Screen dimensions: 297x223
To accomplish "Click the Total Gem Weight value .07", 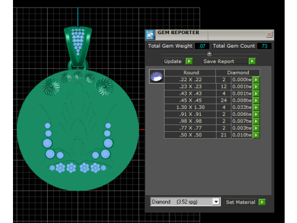I will pos(202,46).
